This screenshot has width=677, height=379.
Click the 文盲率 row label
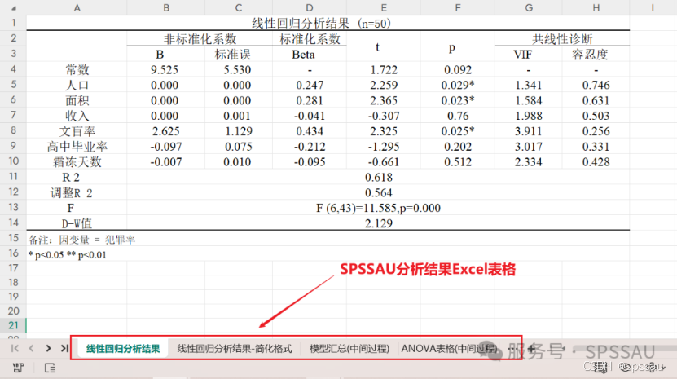pyautogui.click(x=77, y=131)
